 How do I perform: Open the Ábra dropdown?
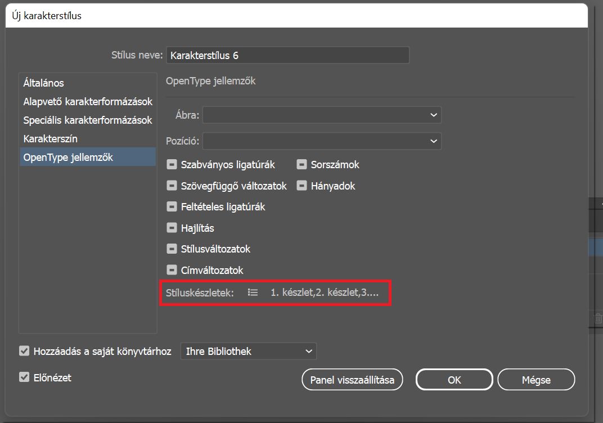point(322,115)
